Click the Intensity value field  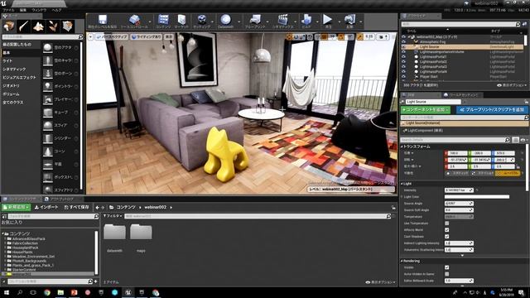tap(459, 190)
